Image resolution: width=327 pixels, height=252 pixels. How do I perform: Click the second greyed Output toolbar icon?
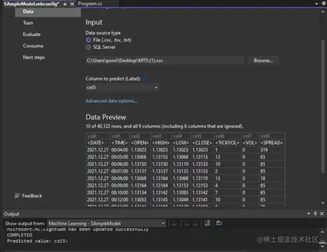tap(187, 223)
